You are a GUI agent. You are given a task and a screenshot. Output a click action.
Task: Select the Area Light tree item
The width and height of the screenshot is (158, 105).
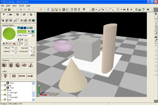(13, 92)
